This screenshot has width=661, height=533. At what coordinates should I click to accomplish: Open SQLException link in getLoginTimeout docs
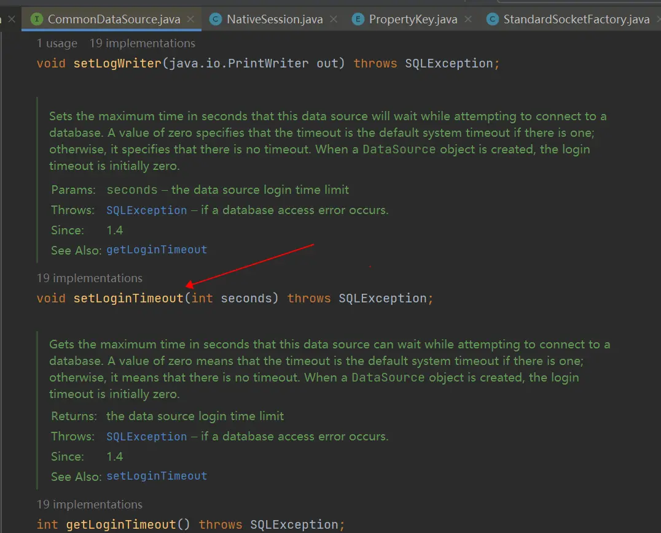click(x=146, y=437)
